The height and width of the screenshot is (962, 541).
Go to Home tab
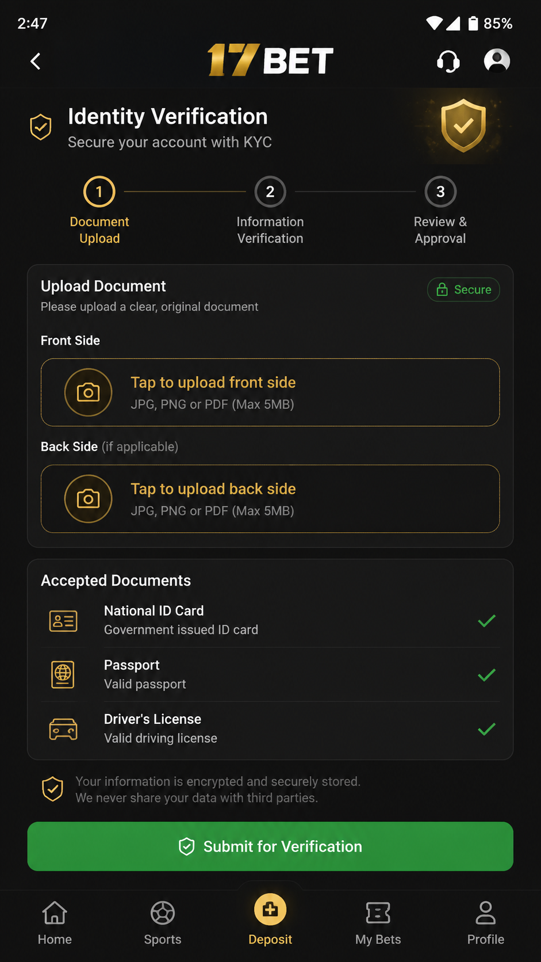pyautogui.click(x=55, y=923)
